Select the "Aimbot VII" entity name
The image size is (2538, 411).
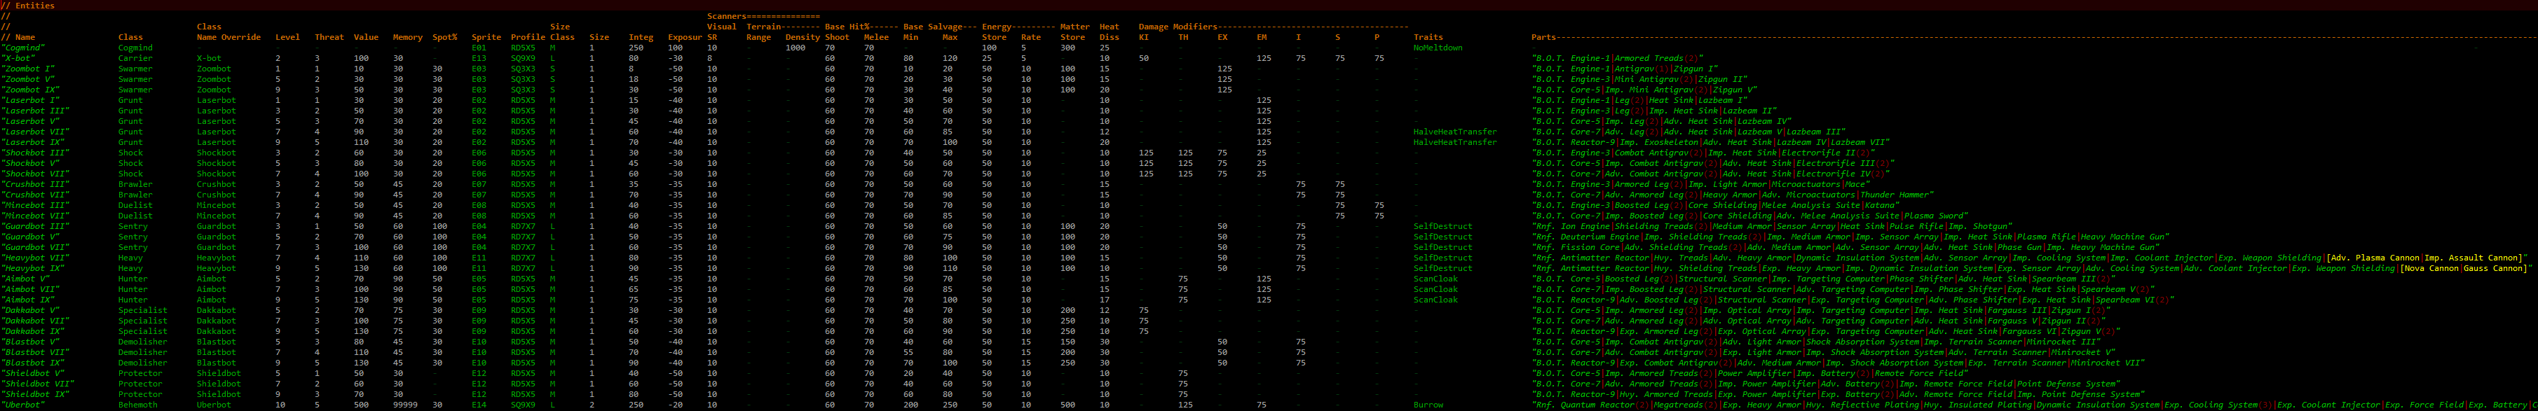[31, 289]
